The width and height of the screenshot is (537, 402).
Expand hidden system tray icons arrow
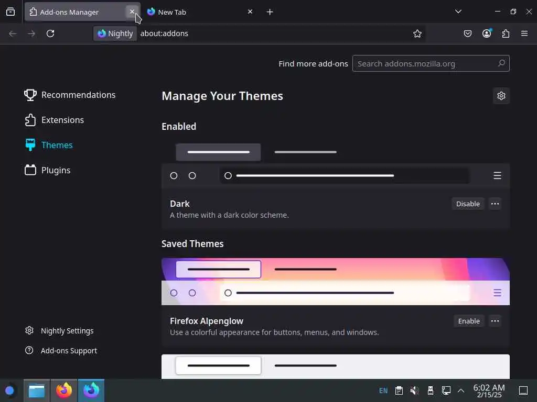[461, 390]
